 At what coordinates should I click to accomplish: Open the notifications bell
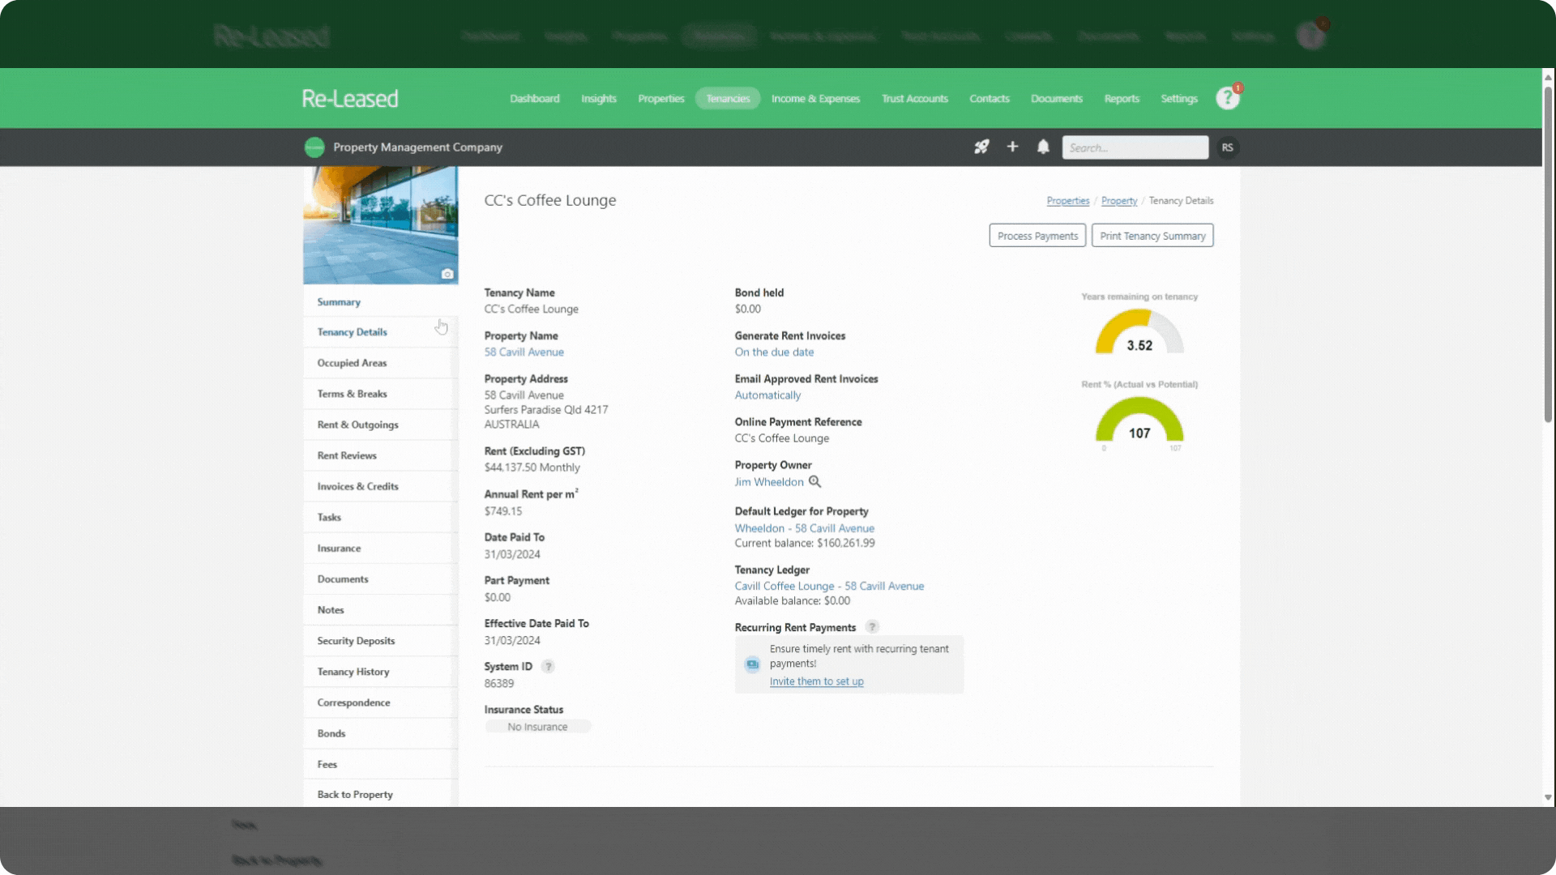point(1043,147)
